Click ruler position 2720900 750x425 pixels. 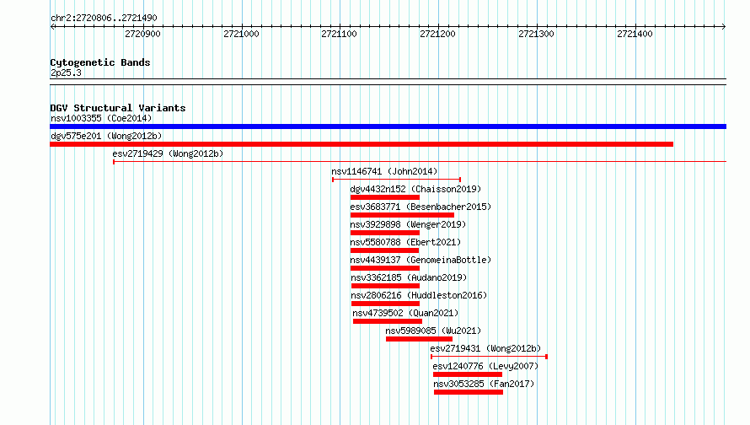[142, 34]
